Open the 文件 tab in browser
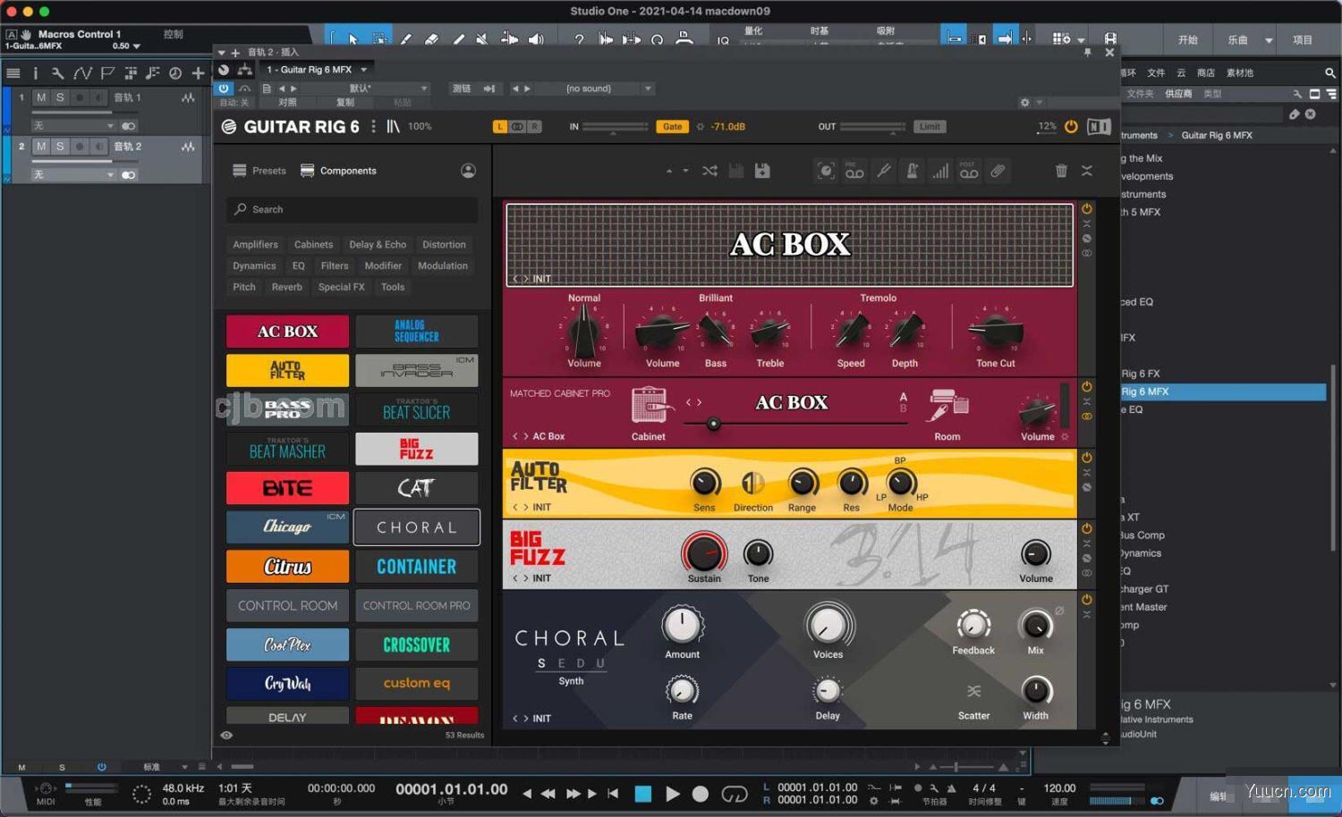The image size is (1342, 817). [x=1156, y=73]
